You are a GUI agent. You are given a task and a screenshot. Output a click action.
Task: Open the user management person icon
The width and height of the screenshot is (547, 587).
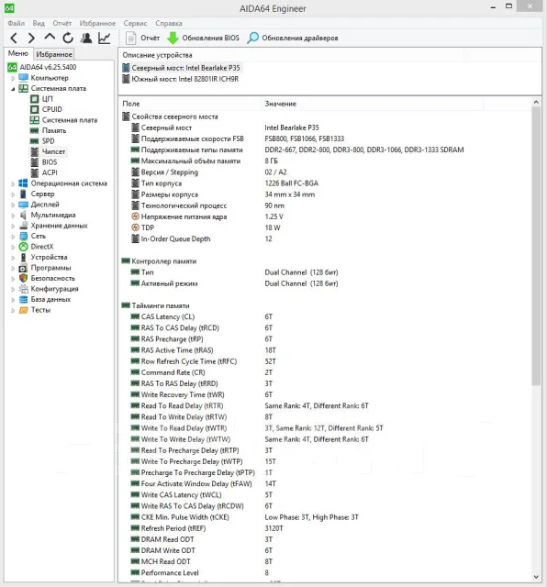tap(86, 38)
